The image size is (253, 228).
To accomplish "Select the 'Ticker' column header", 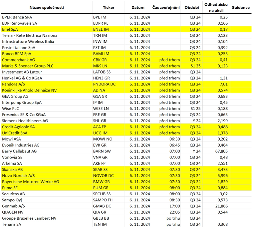I will coord(109,7).
